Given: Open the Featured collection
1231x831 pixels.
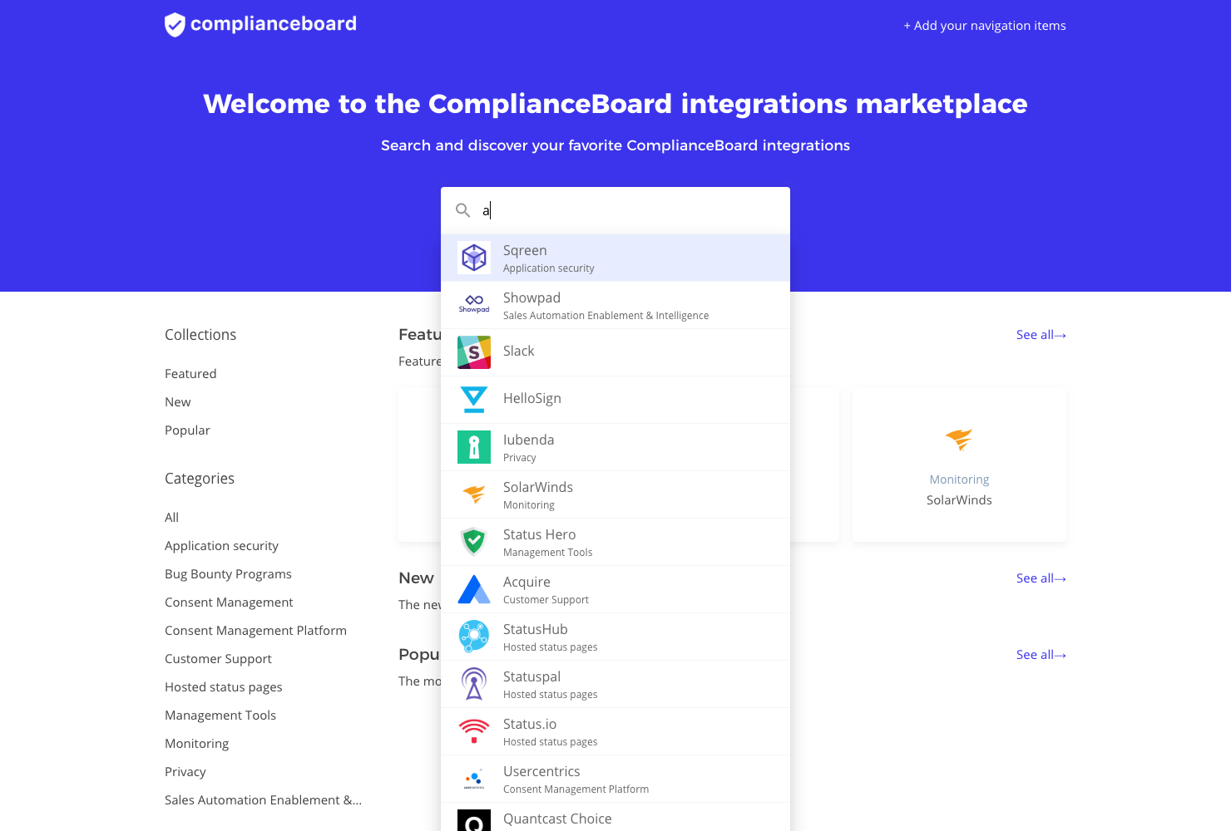Looking at the screenshot, I should point(190,374).
